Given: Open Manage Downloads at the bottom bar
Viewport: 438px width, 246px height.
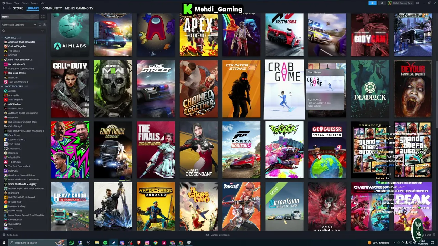Looking at the screenshot, I should tap(218, 235).
